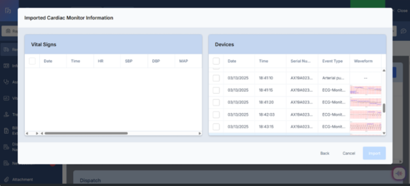This screenshot has width=410, height=186.
Task: Click Vital Signs far-left scroll arrow
Action: point(27,133)
